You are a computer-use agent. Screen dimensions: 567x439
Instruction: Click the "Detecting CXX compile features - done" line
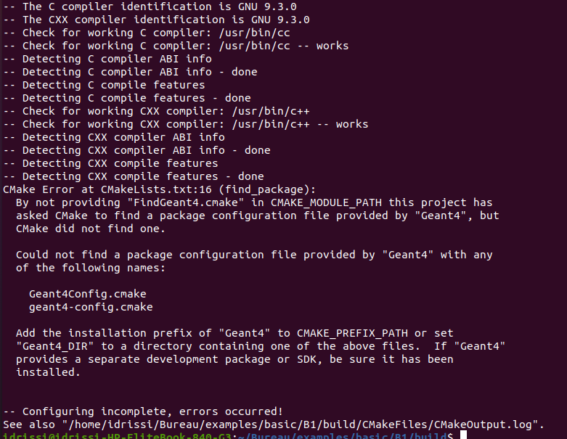point(134,176)
